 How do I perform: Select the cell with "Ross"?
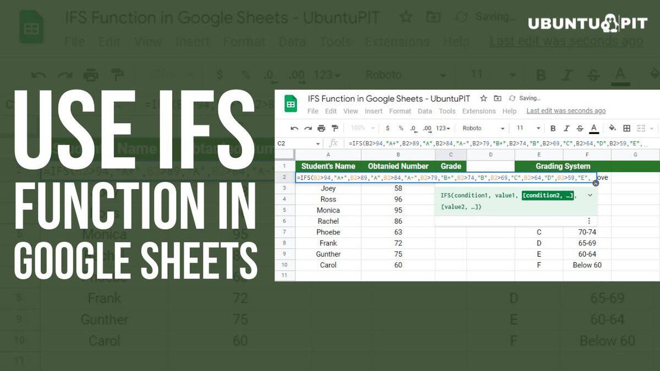[328, 199]
